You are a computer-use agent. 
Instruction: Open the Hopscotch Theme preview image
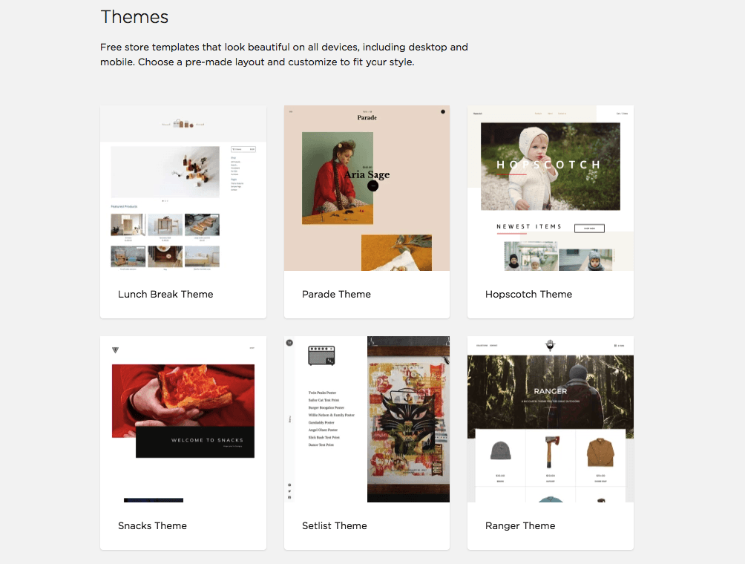tap(550, 188)
